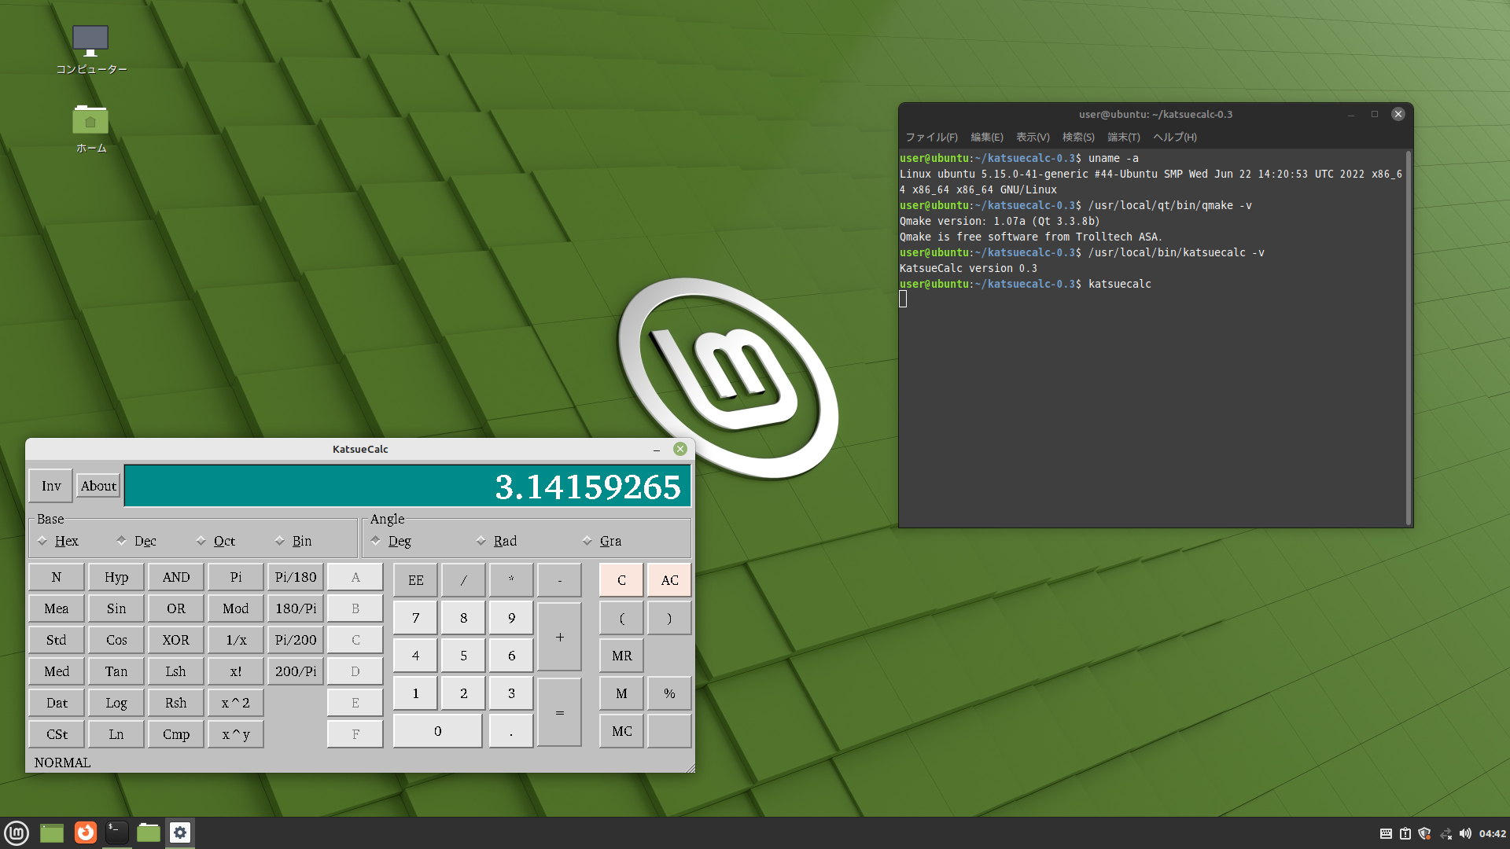Click the digit 0 button
The width and height of the screenshot is (1510, 849).
(x=437, y=731)
